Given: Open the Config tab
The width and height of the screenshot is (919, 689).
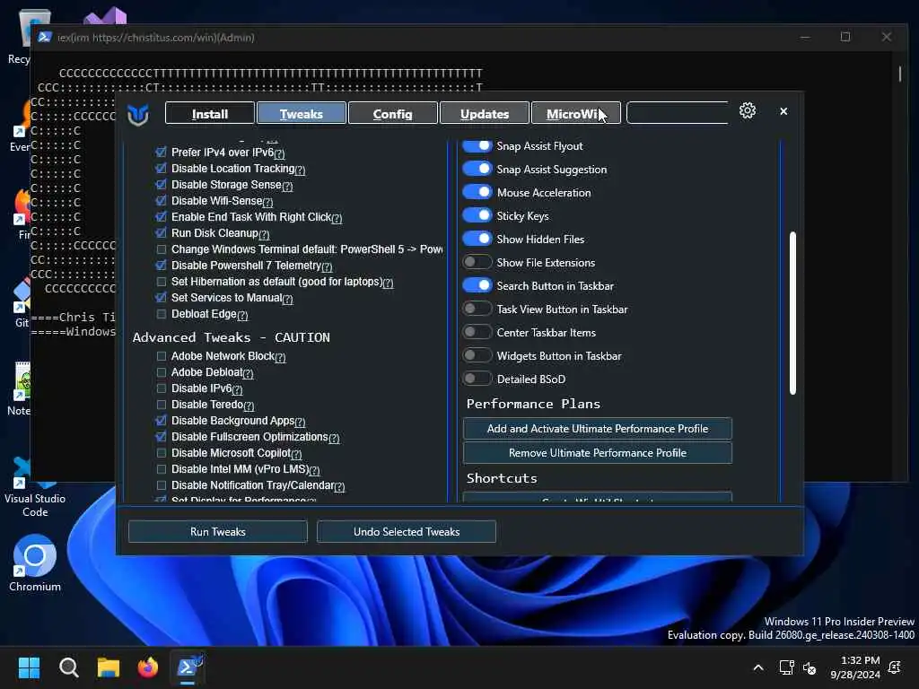Looking at the screenshot, I should tap(393, 114).
